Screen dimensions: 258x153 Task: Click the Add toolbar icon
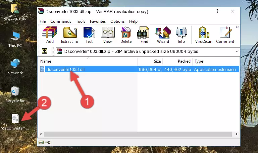pos(50,35)
